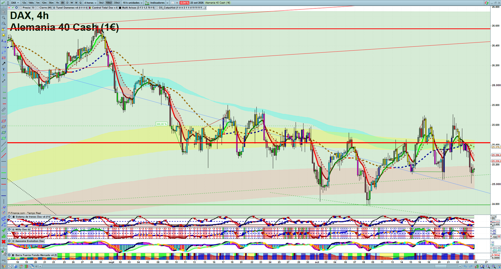Click the bottom scrollbar left arrow
The height and width of the screenshot is (269, 501).
point(40,267)
